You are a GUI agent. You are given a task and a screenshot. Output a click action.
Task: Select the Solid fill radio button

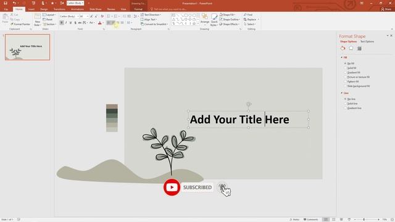click(346, 68)
